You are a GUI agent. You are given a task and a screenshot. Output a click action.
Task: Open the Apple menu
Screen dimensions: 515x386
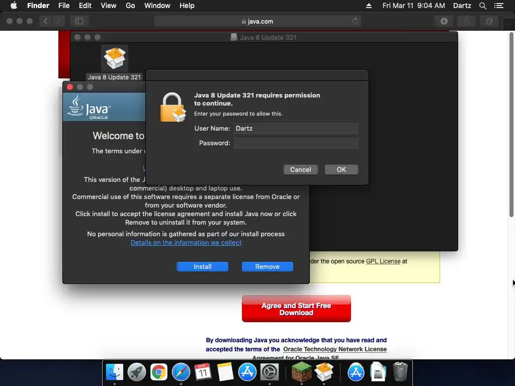[x=14, y=6]
